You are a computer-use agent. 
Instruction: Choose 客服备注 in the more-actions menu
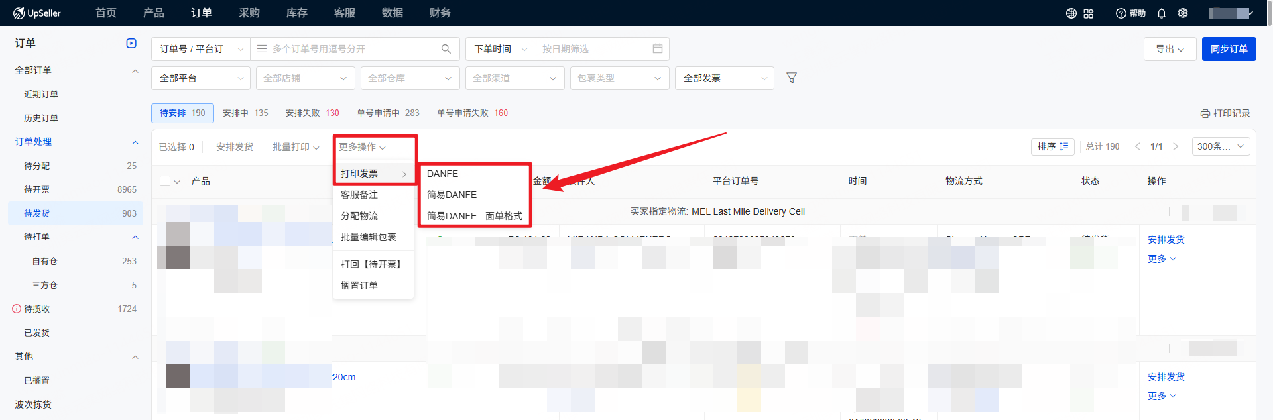tap(359, 195)
